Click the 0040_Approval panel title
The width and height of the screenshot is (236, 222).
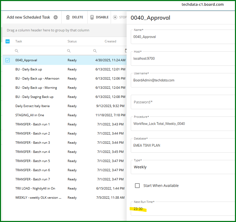pyautogui.click(x=150, y=18)
